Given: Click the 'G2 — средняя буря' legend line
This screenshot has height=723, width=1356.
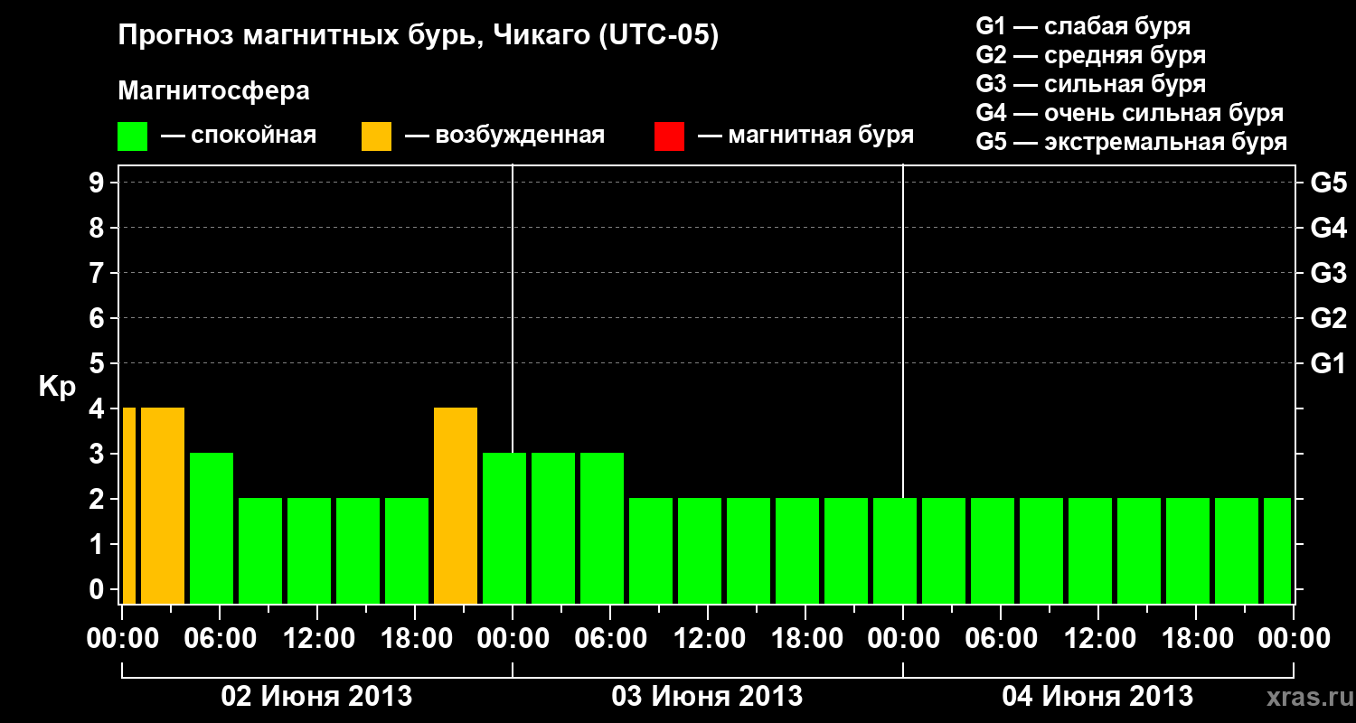Looking at the screenshot, I should point(1090,55).
